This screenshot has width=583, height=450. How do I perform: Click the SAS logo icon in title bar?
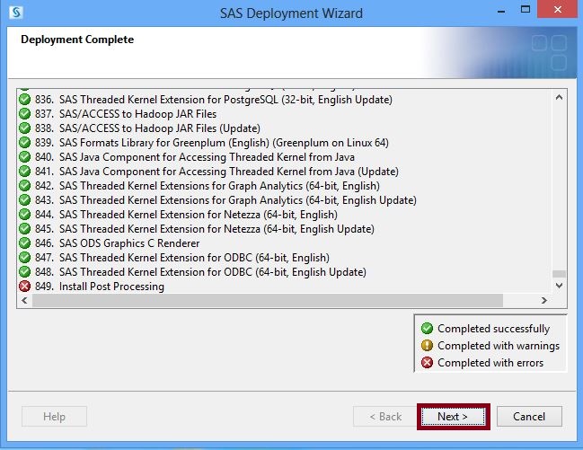(16, 13)
